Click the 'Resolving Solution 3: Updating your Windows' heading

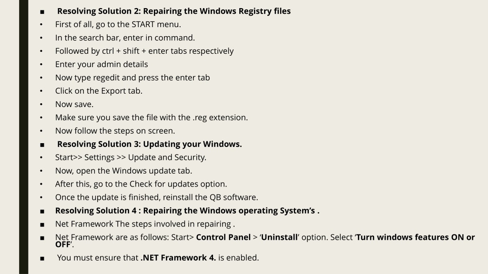(149, 145)
